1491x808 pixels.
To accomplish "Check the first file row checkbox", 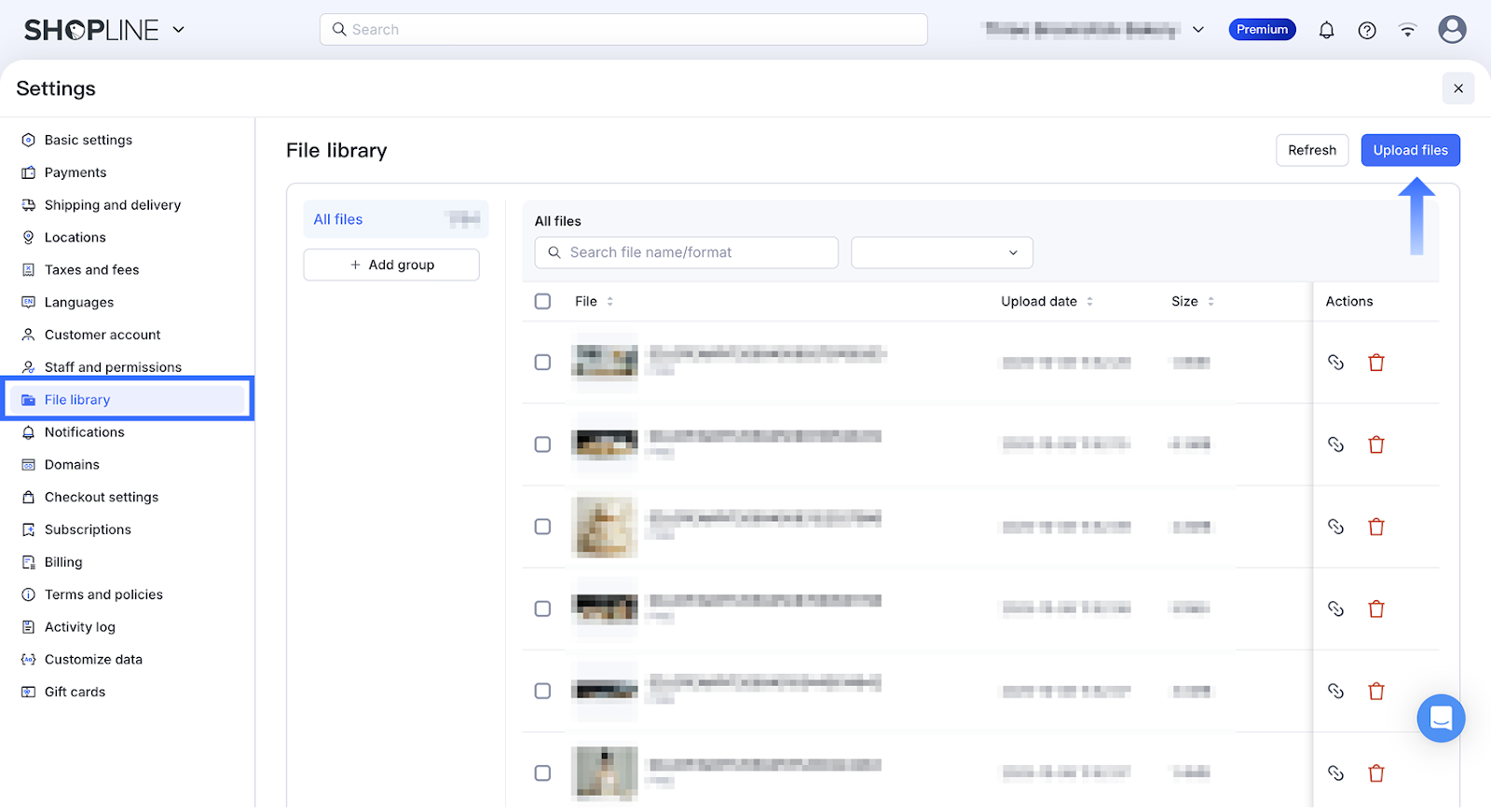I will pos(542,363).
